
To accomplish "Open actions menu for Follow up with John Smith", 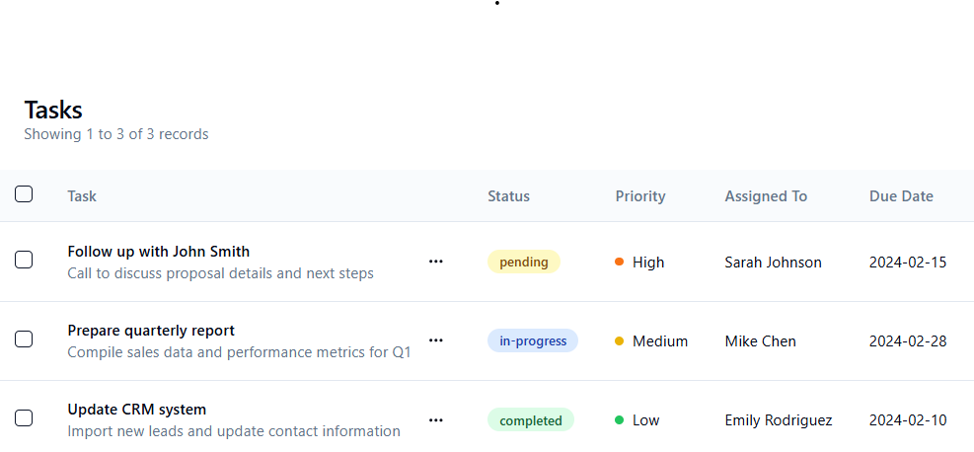I will (436, 262).
